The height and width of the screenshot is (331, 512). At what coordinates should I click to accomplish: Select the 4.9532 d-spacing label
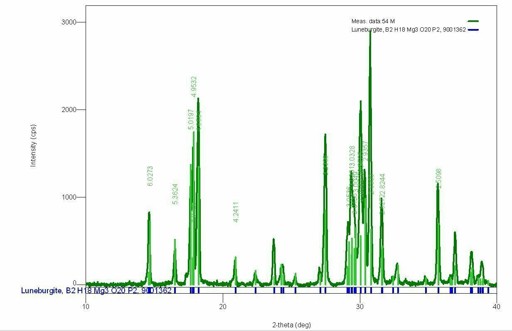coord(194,87)
